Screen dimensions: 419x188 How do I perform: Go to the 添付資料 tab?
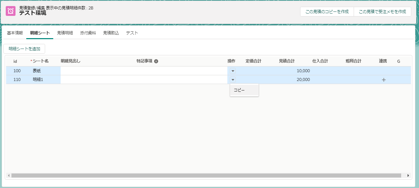pos(88,33)
